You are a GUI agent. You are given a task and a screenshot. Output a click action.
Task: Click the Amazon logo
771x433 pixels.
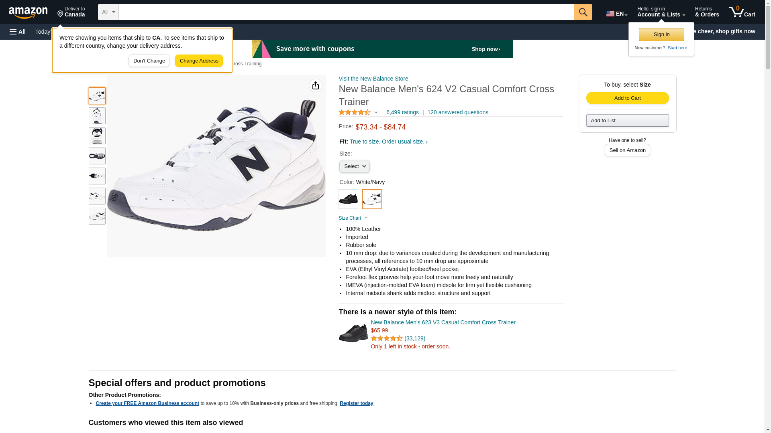click(28, 13)
